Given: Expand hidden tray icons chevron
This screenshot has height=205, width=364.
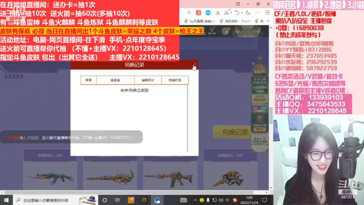Looking at the screenshot, I should click(195, 200).
